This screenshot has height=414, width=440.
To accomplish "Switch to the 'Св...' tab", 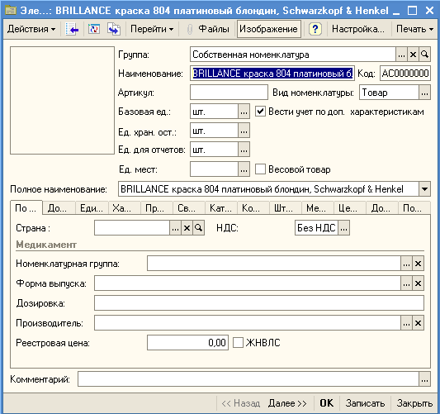I will [188, 208].
